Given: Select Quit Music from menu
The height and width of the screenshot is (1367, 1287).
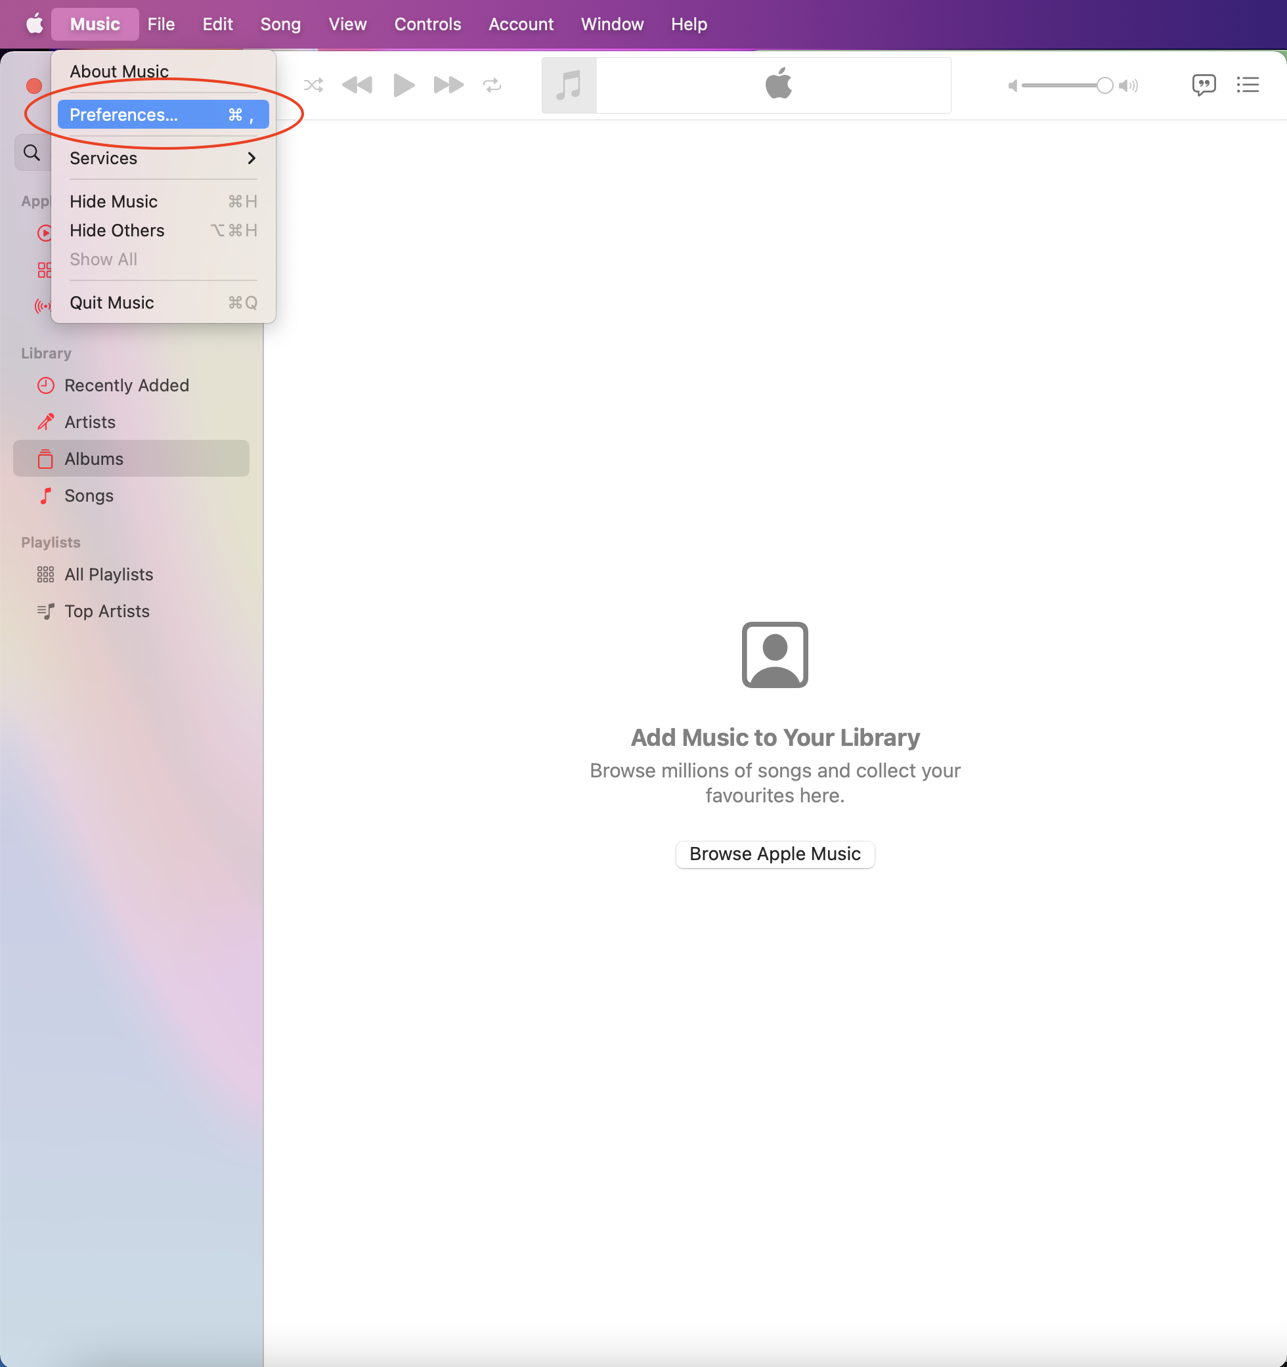Looking at the screenshot, I should click(x=112, y=301).
